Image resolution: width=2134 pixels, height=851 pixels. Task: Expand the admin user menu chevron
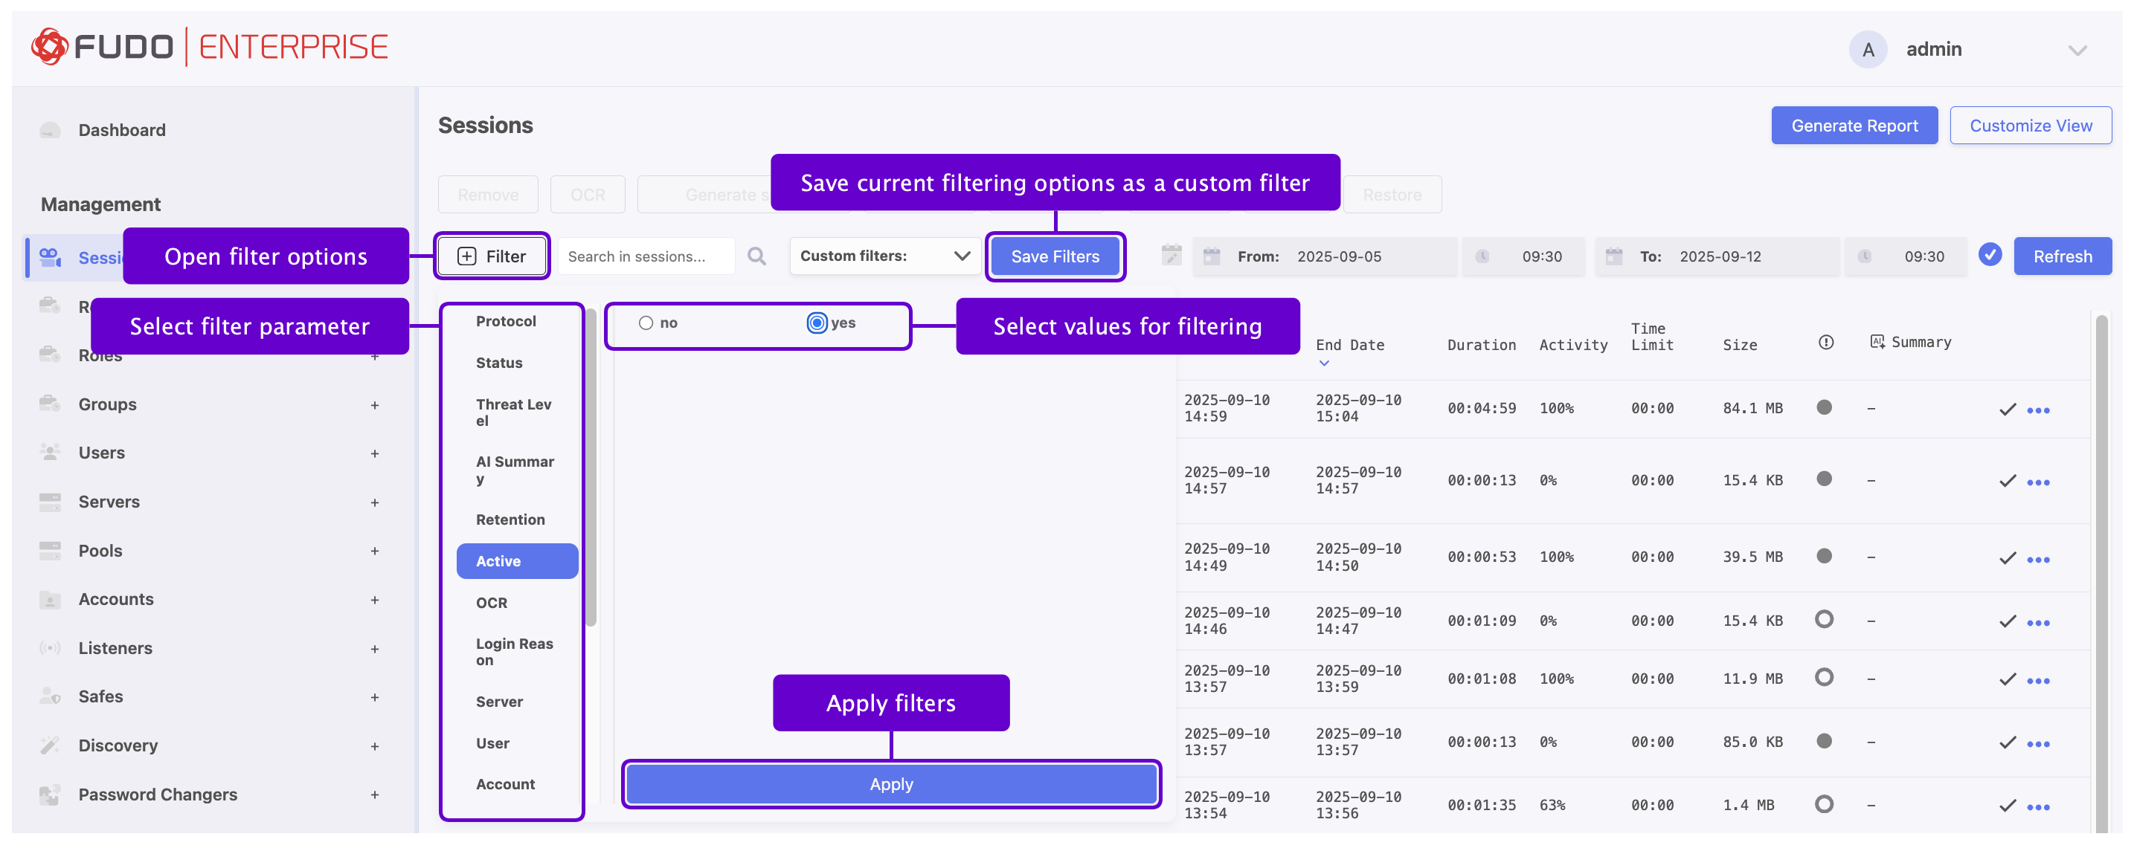coord(2077,51)
